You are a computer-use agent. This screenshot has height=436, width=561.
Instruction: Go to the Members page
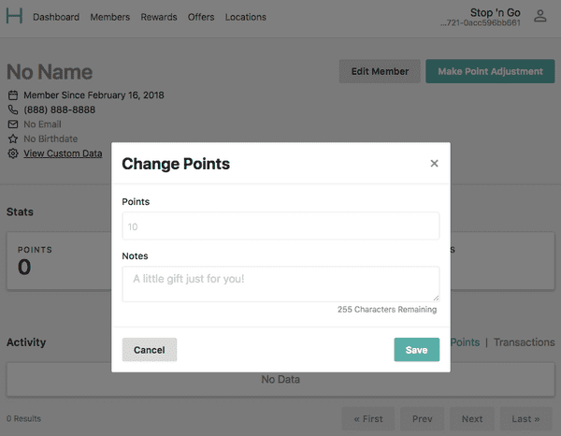point(109,17)
